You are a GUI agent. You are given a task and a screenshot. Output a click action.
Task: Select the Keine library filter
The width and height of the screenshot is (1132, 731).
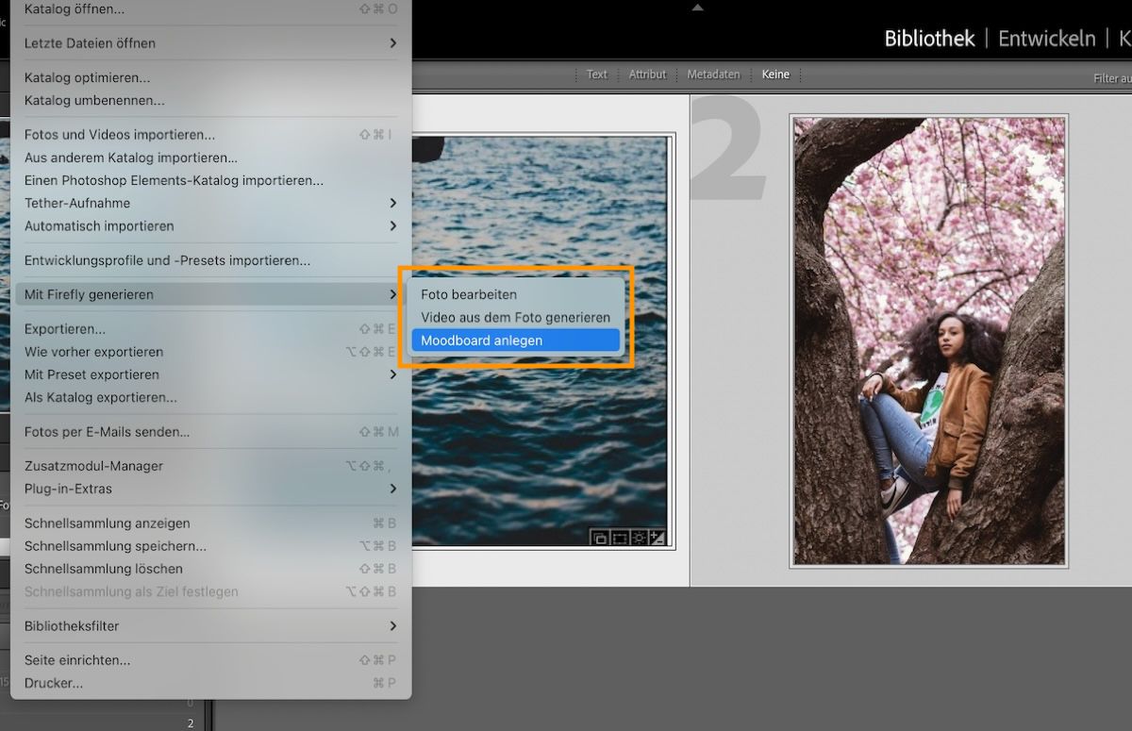pyautogui.click(x=775, y=75)
